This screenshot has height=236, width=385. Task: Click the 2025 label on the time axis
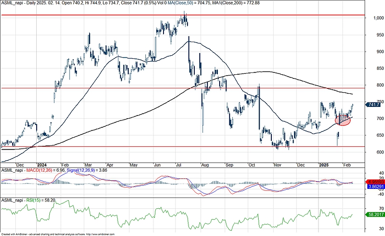[322, 165]
